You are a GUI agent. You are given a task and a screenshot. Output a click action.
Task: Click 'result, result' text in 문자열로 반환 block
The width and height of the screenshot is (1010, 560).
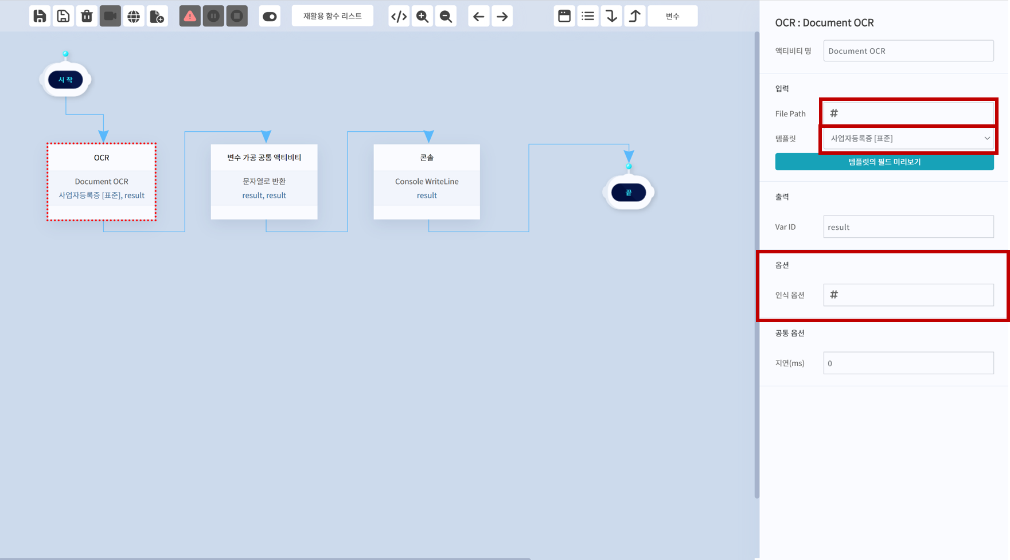click(264, 195)
